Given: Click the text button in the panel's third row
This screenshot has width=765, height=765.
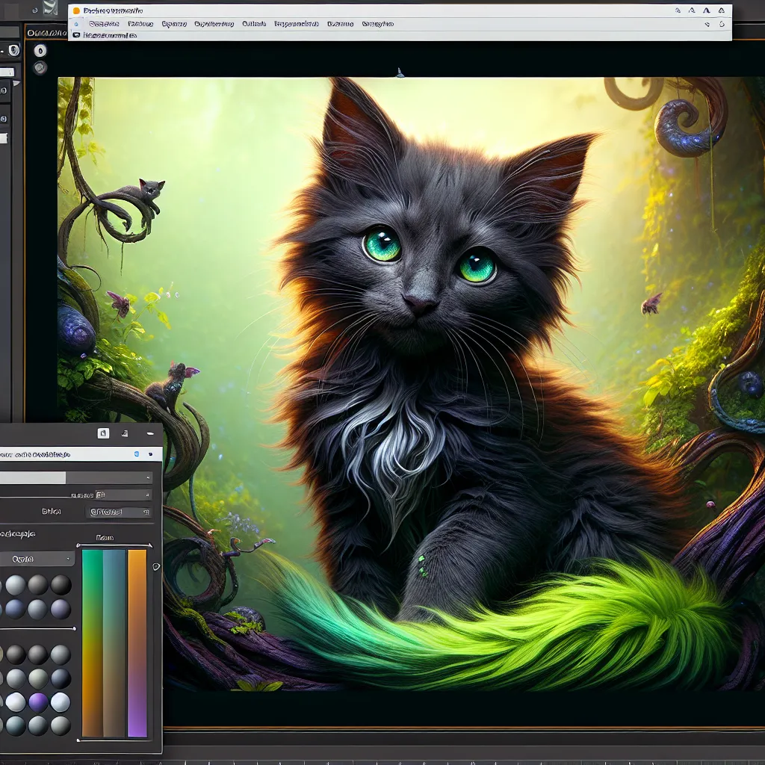Looking at the screenshot, I should coord(52,512).
